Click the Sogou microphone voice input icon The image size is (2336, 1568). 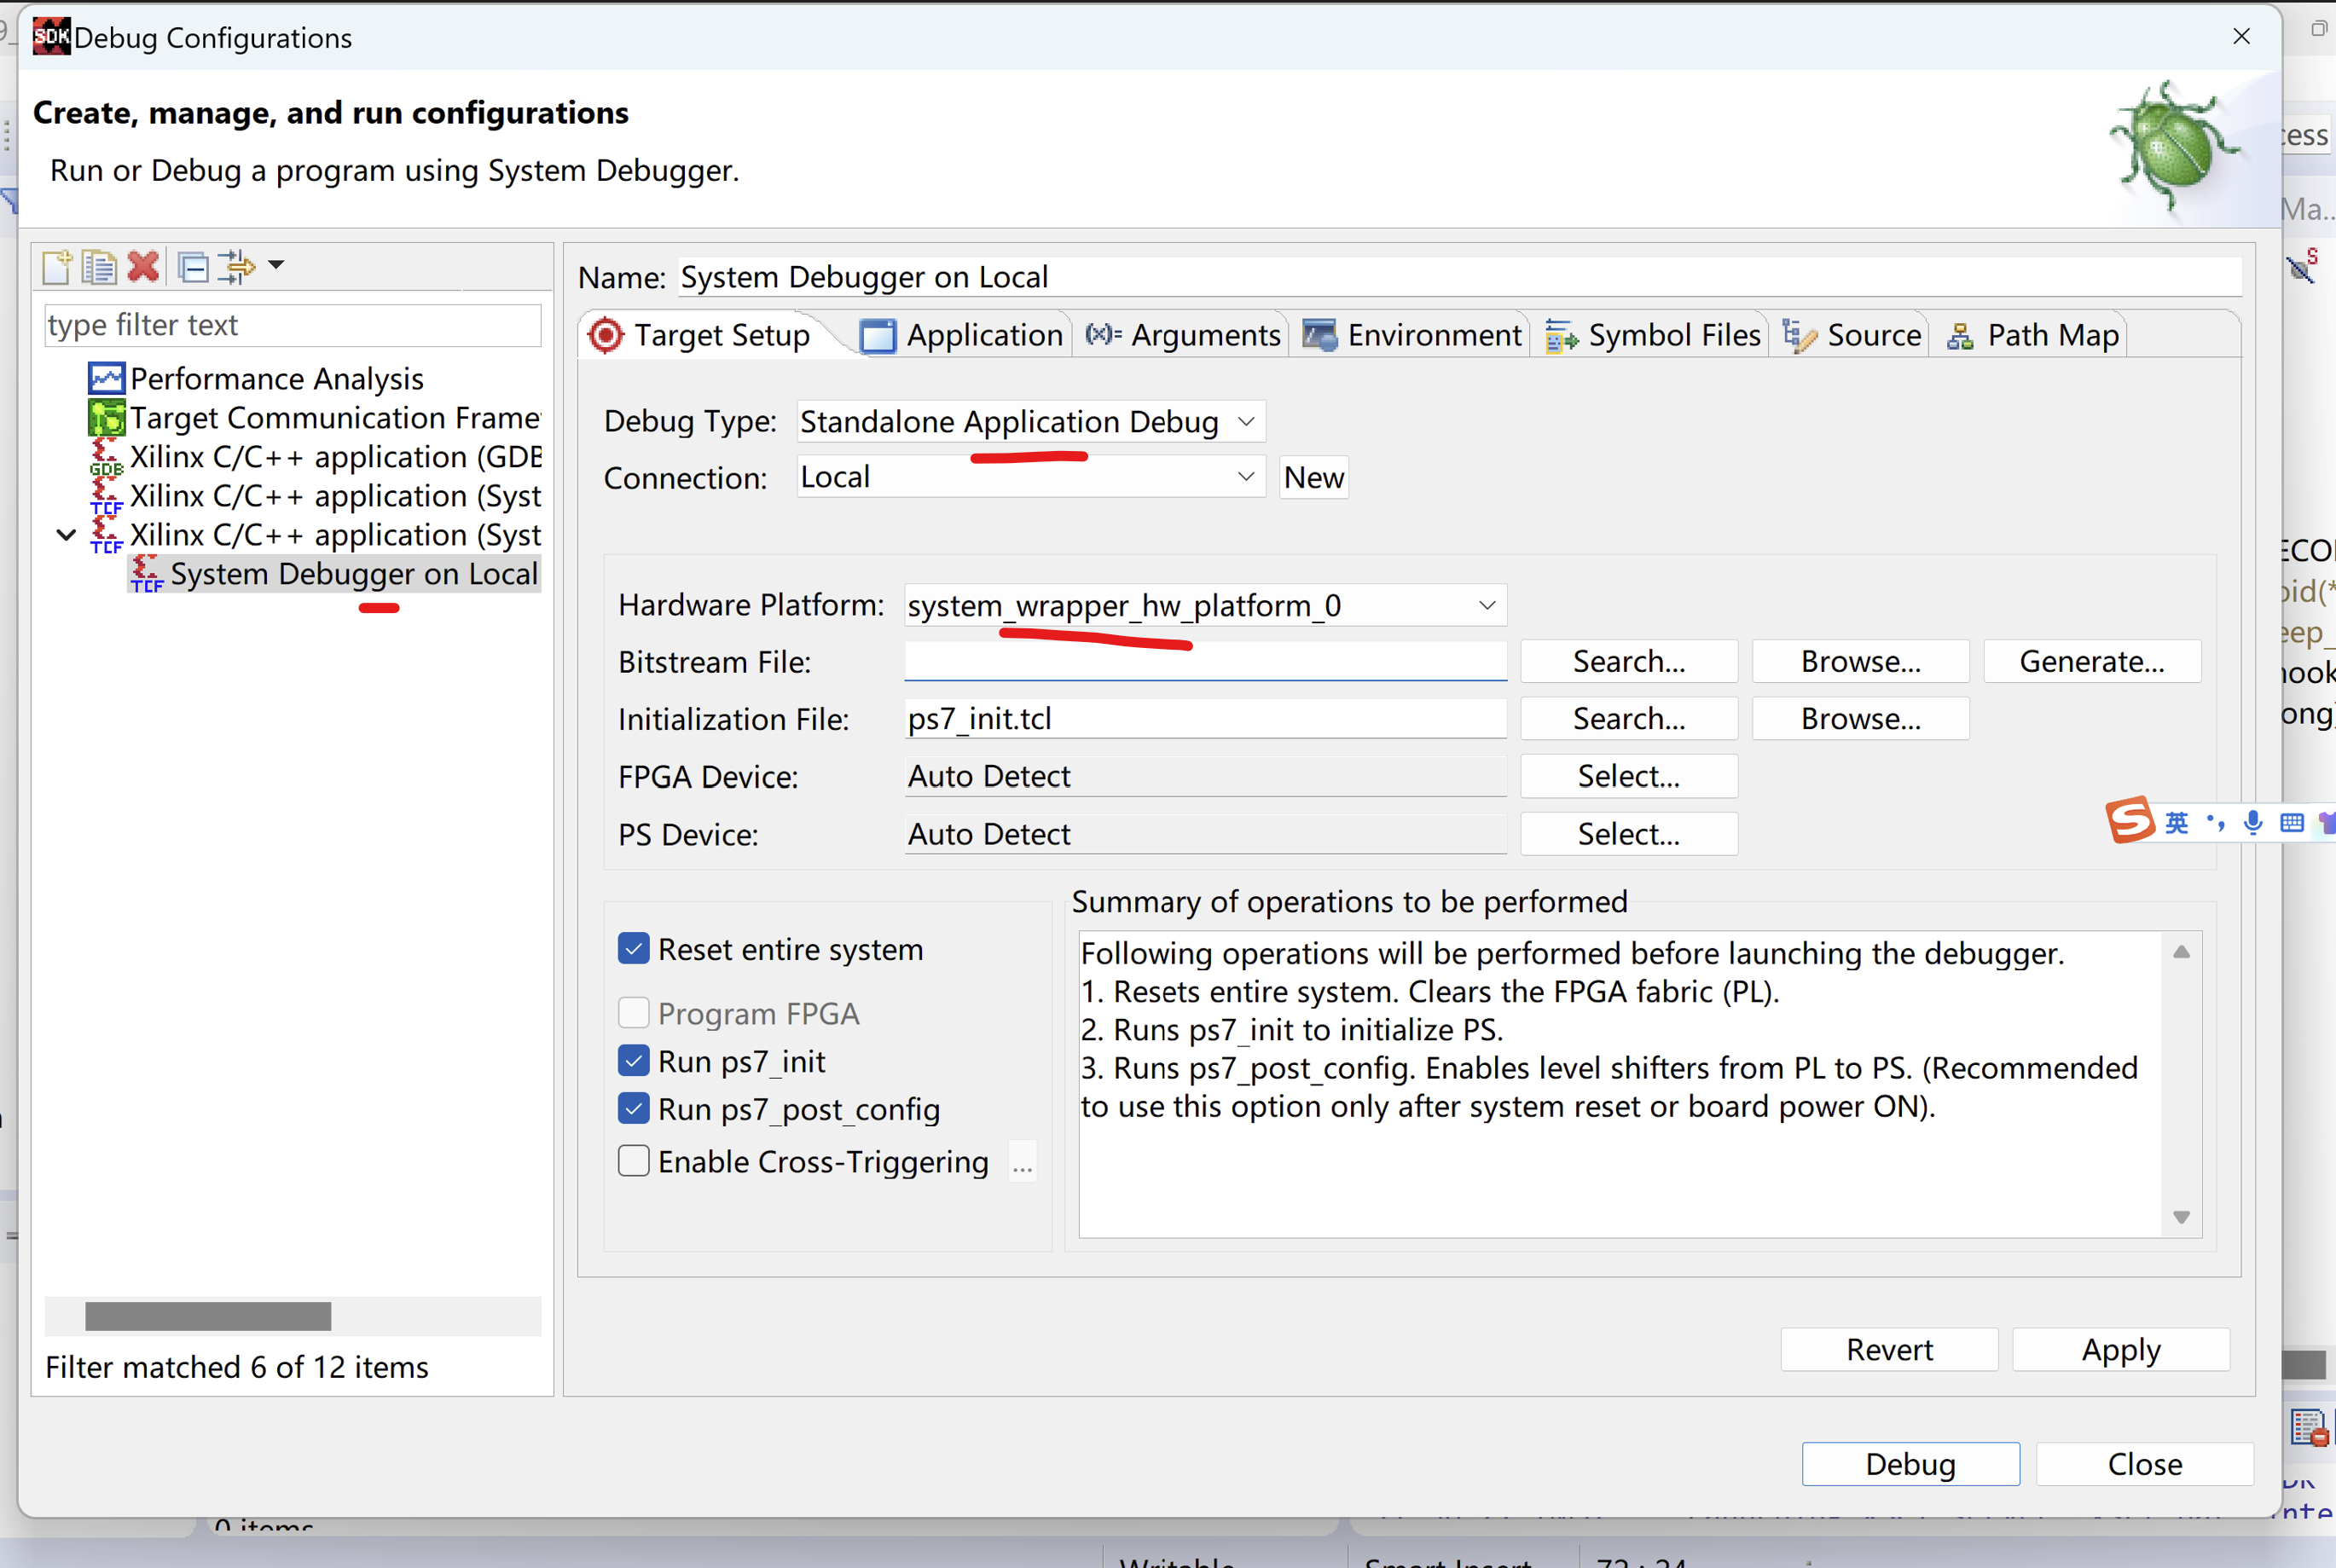2253,822
